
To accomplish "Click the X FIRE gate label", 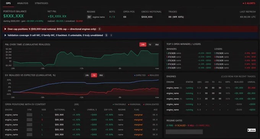I will (x=170, y=126).
